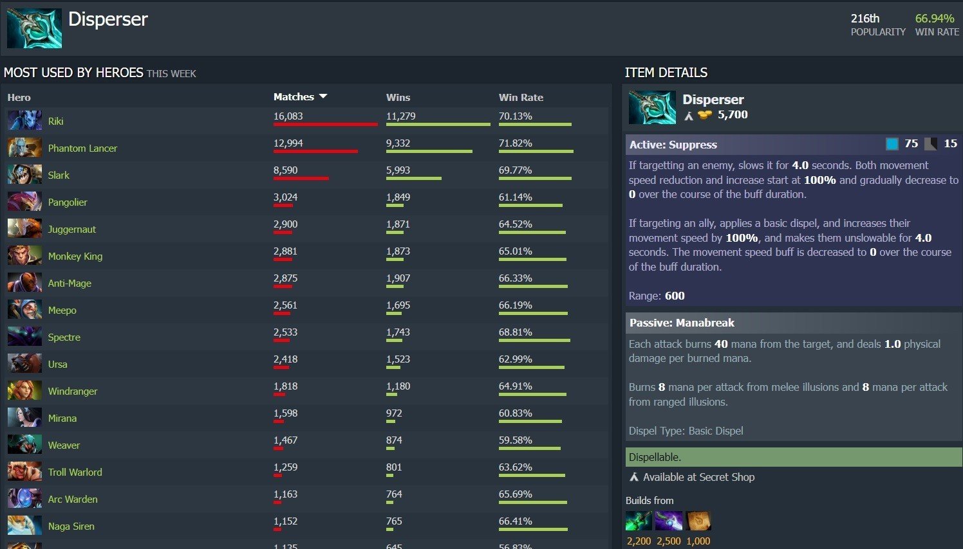963x549 pixels.
Task: Click the Monkey King portrait icon
Action: click(x=24, y=256)
